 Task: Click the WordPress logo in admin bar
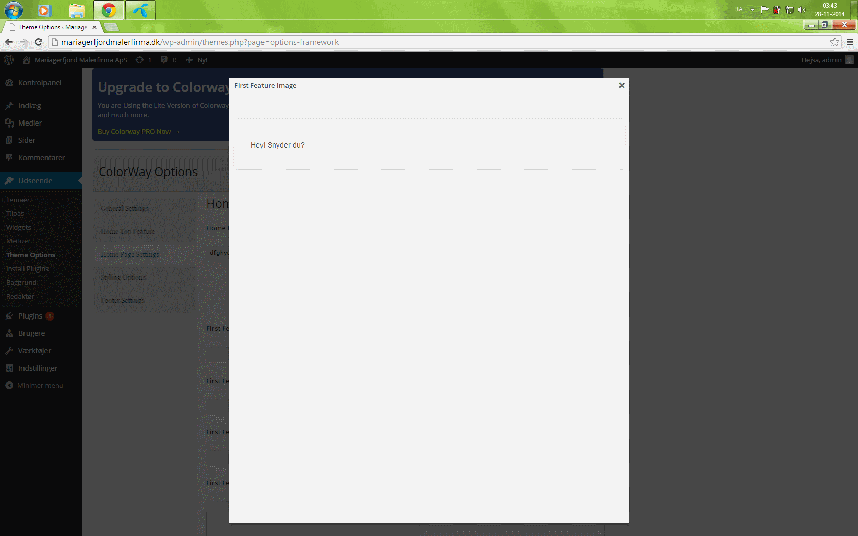[x=9, y=60]
